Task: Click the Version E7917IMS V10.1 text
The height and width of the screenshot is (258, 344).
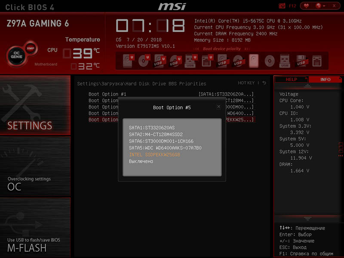Action: click(145, 46)
